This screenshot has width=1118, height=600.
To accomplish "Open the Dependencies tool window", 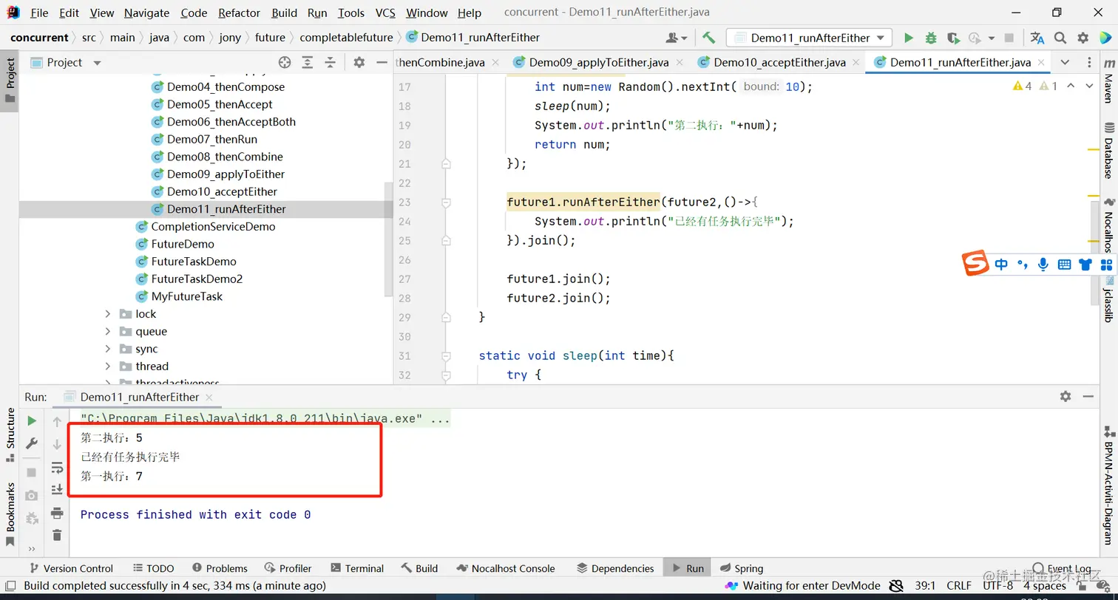I will click(615, 568).
